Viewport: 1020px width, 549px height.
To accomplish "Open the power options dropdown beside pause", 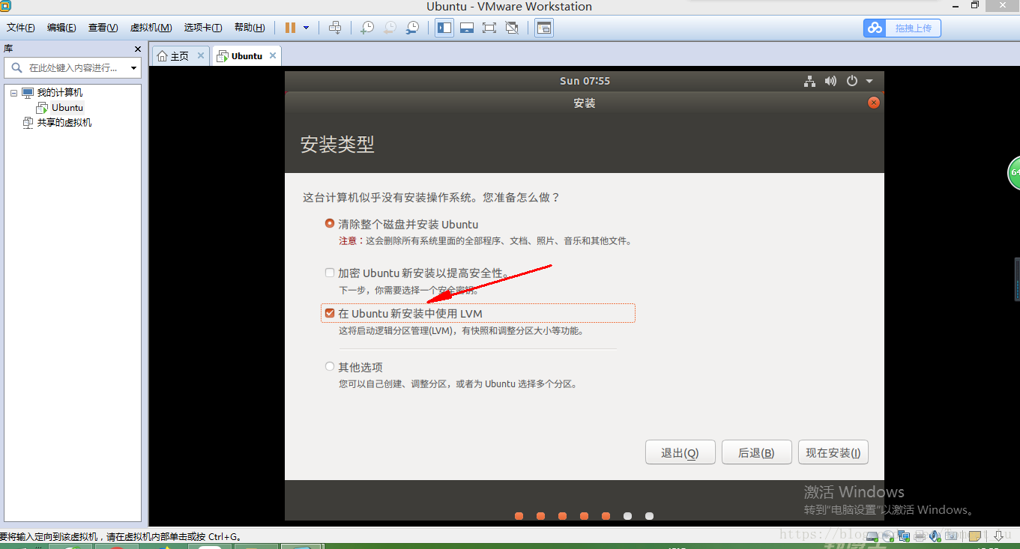I will coord(306,28).
